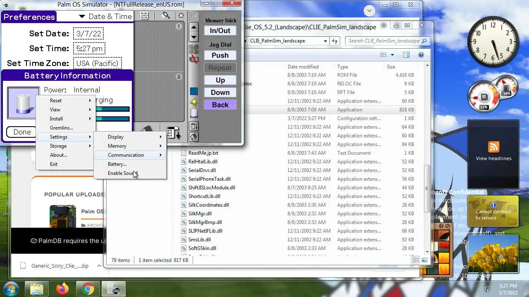Open File Explorer from the taskbar
This screenshot has width=529, height=297.
37,289
